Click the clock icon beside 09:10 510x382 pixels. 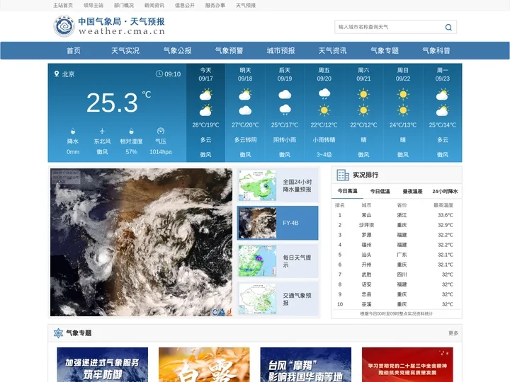tap(159, 74)
